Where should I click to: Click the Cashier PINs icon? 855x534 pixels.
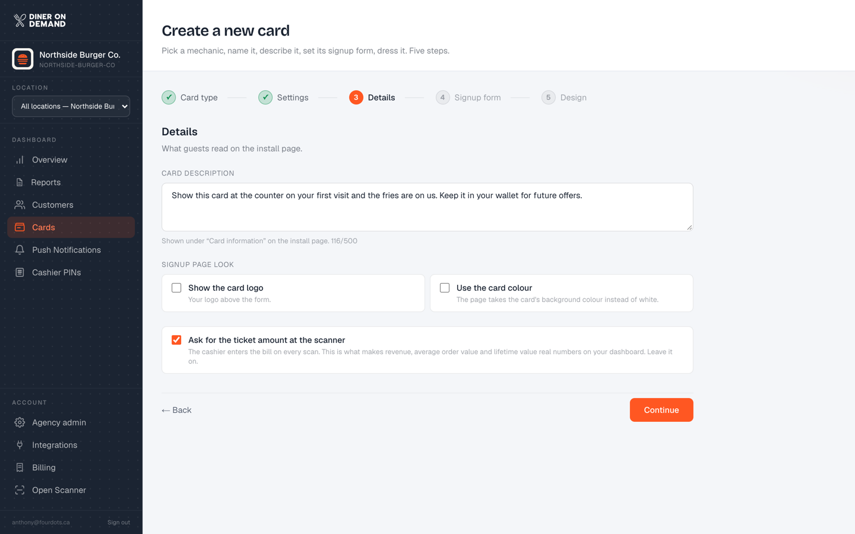click(20, 272)
